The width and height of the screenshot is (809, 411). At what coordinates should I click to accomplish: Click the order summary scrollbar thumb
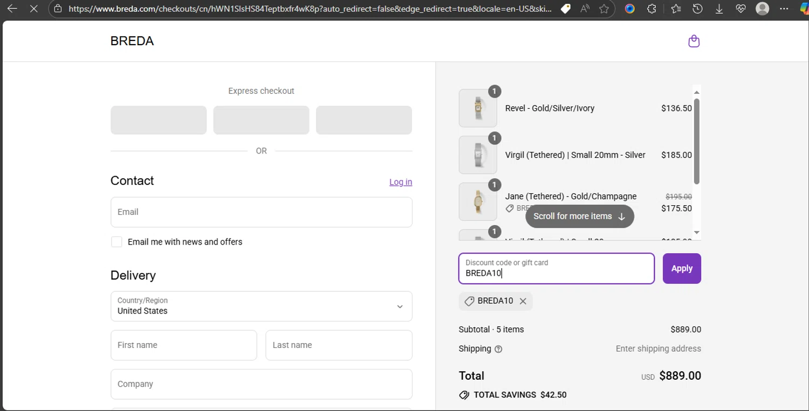click(x=696, y=141)
